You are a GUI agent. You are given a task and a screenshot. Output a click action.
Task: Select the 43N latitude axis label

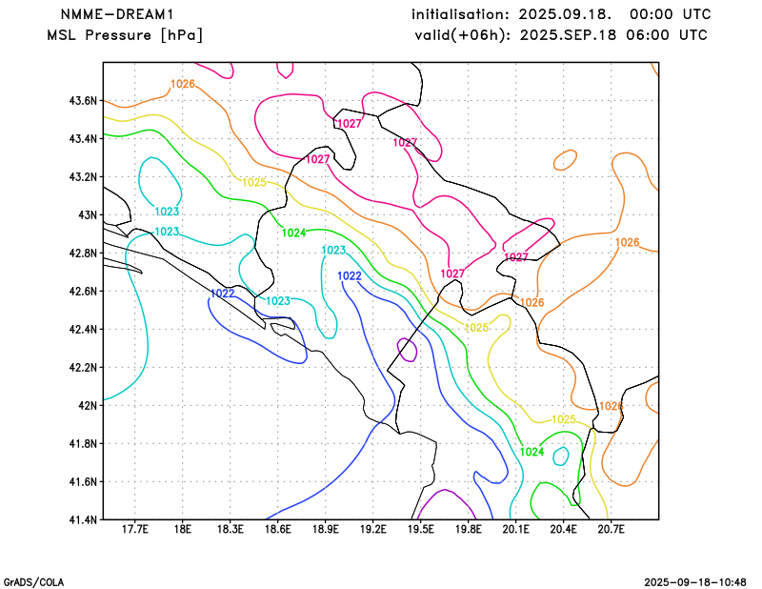coord(88,215)
